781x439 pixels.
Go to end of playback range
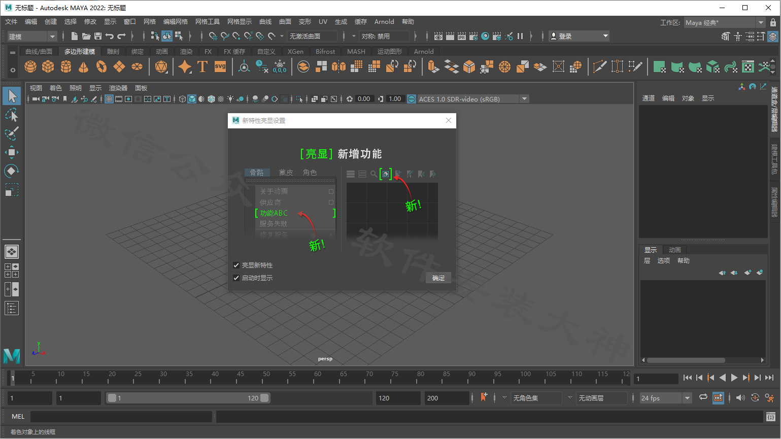[769, 378]
